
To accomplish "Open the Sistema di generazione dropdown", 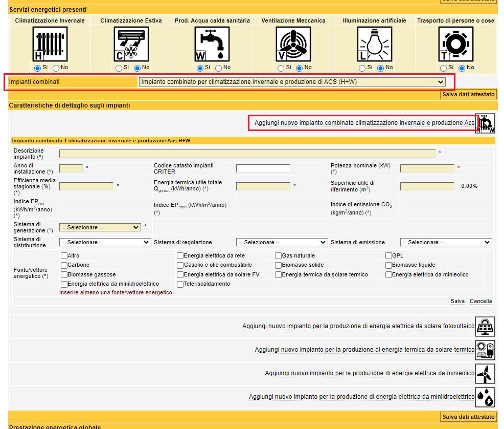I will coord(100,227).
